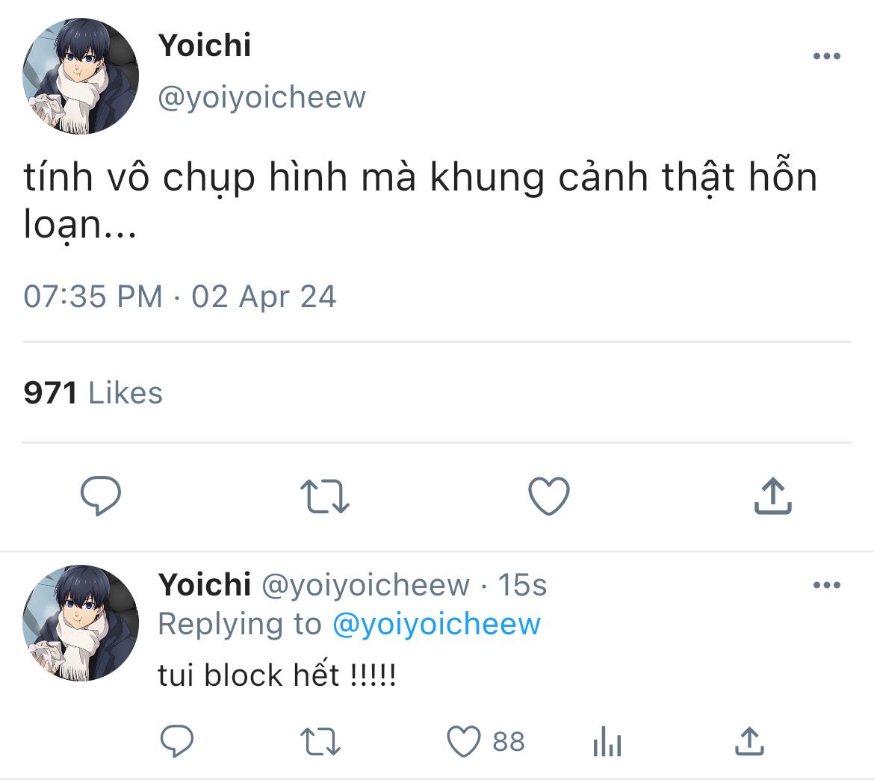Screen dimensions: 874x780
Task: Click the Yoichi name on reply tweet
Action: [205, 585]
